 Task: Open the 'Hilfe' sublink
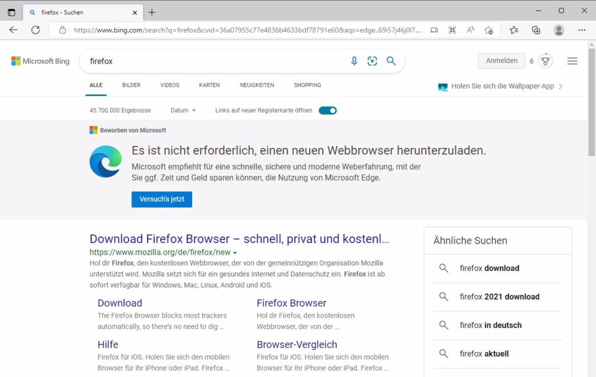pos(108,344)
